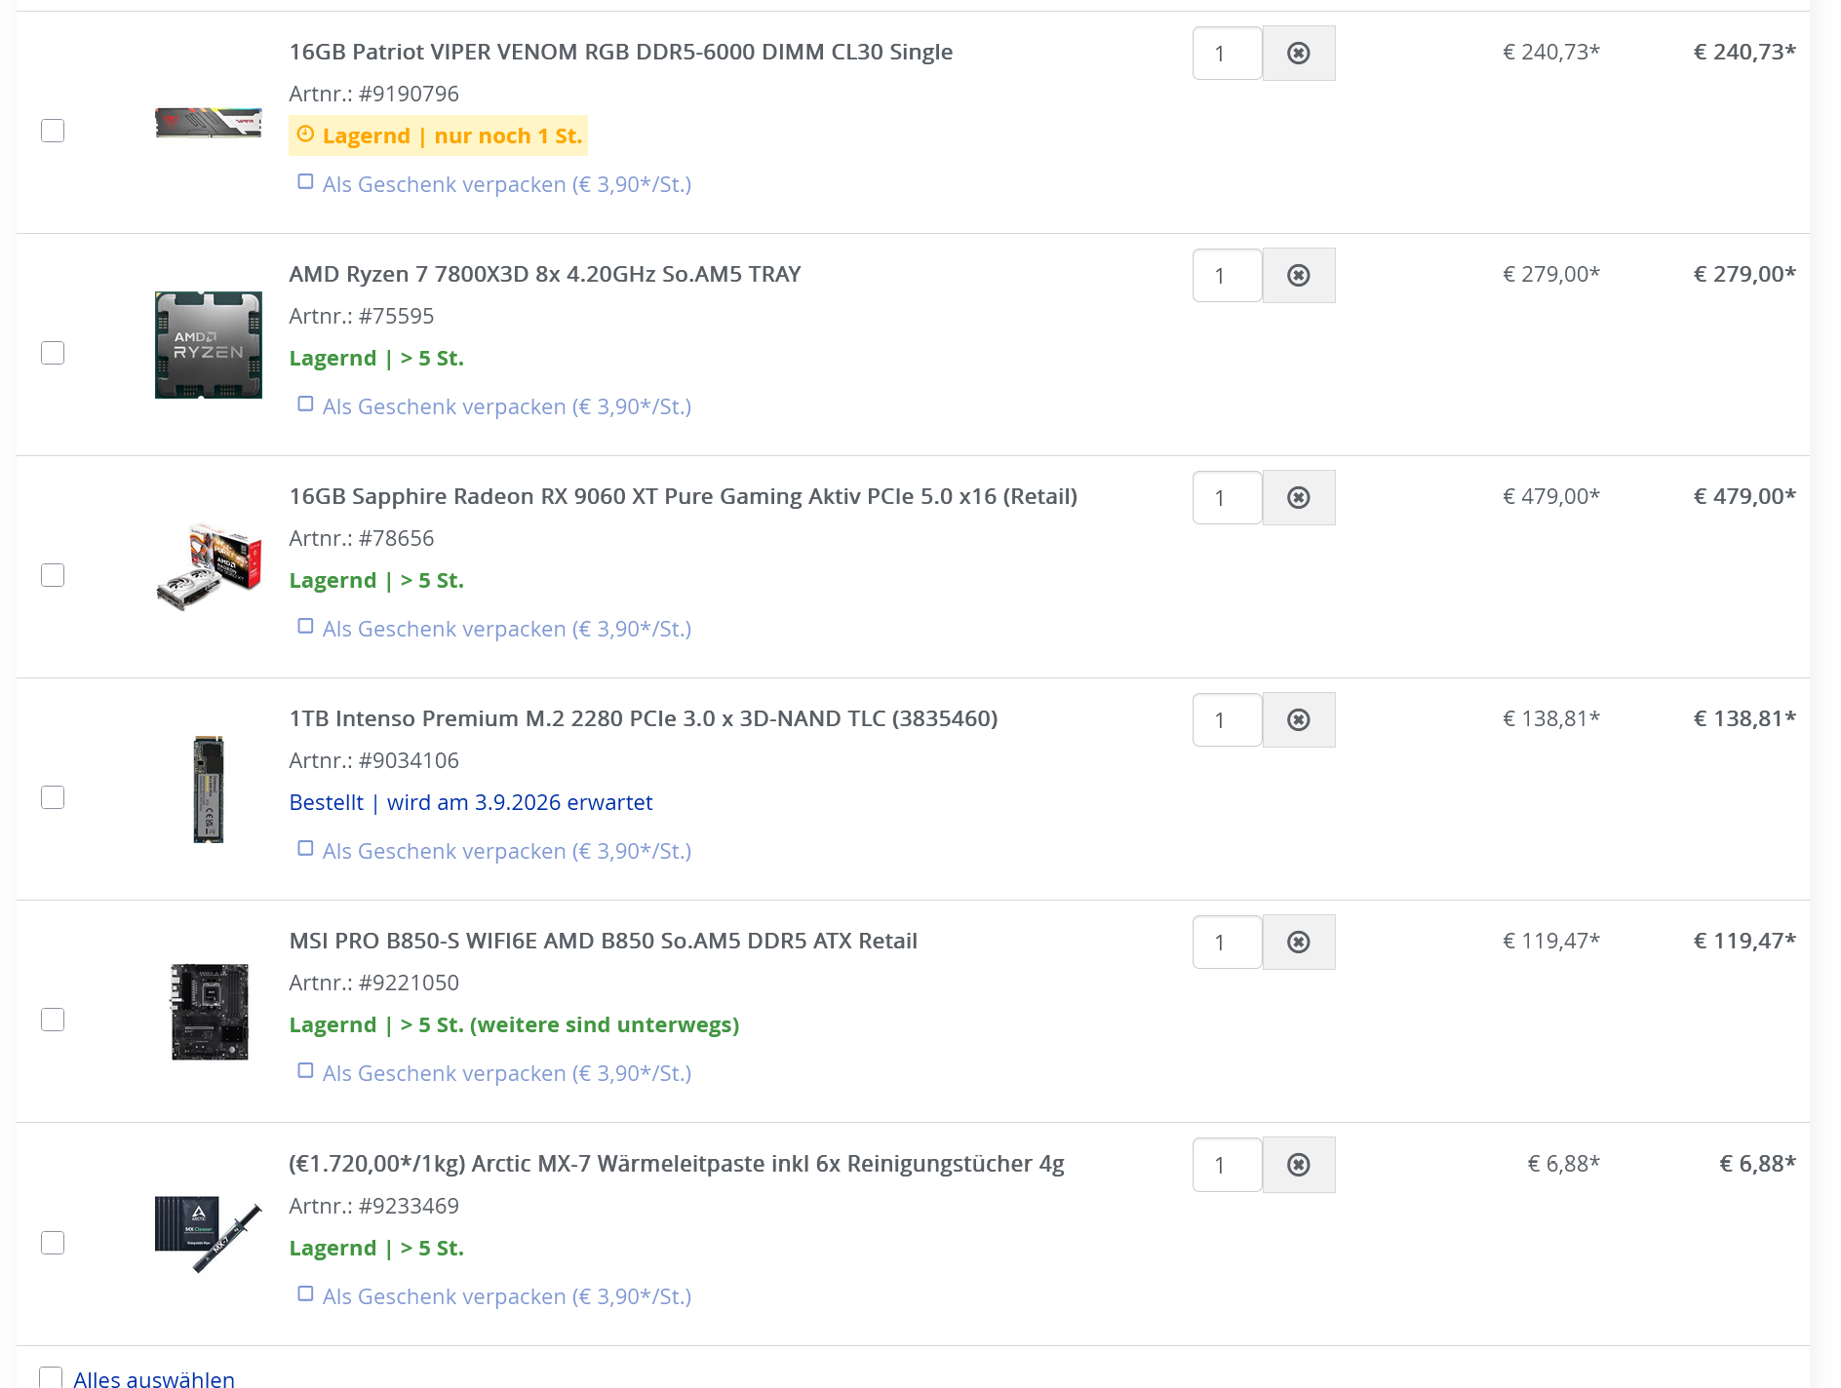Screen dimensions: 1841x1388
Task: Click the bold total € 6,88*
Action: 1757,1164
